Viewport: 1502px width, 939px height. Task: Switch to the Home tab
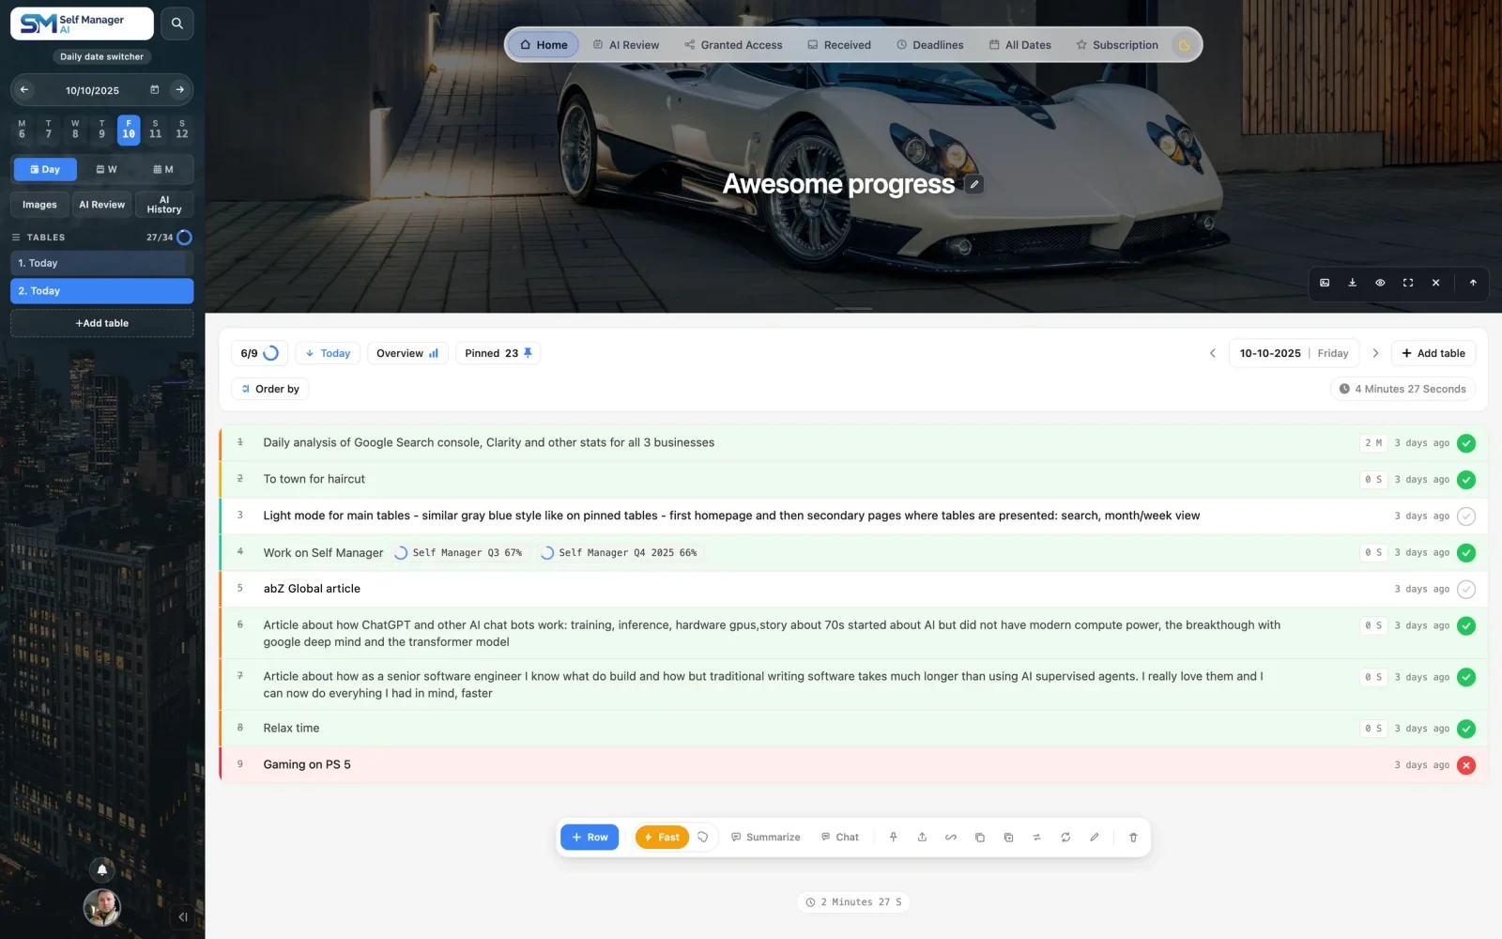(x=544, y=45)
